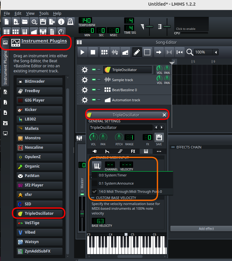Open Sample track settings gear
This screenshot has height=261, width=232.
coord(85,80)
